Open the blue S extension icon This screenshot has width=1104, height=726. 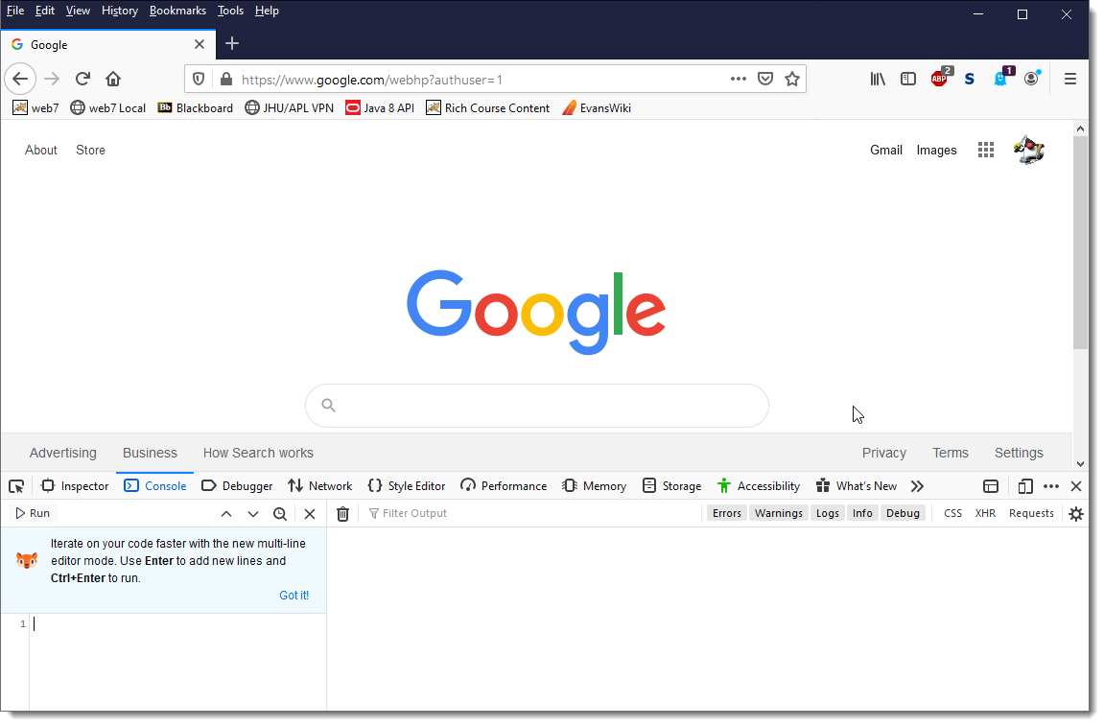(x=970, y=79)
